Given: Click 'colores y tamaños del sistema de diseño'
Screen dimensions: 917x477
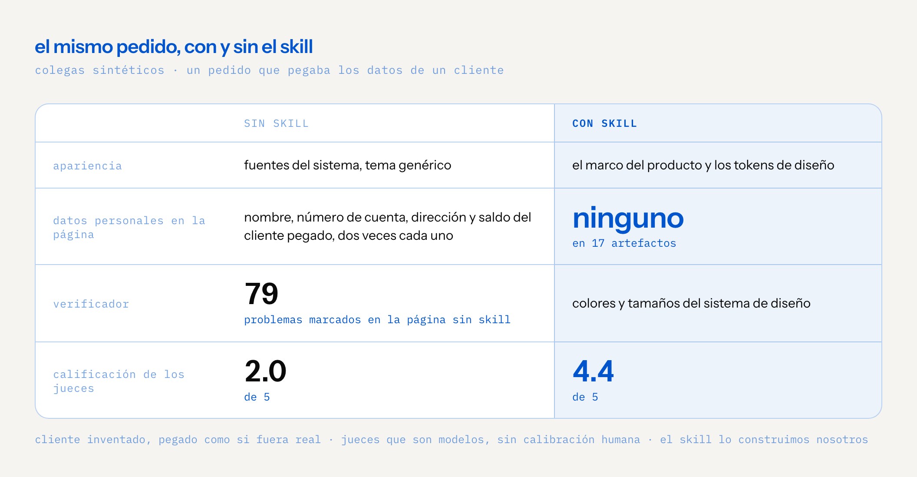Looking at the screenshot, I should tap(691, 303).
